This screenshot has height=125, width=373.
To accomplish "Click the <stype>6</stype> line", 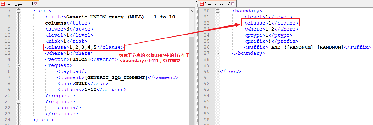I will pos(69,29).
